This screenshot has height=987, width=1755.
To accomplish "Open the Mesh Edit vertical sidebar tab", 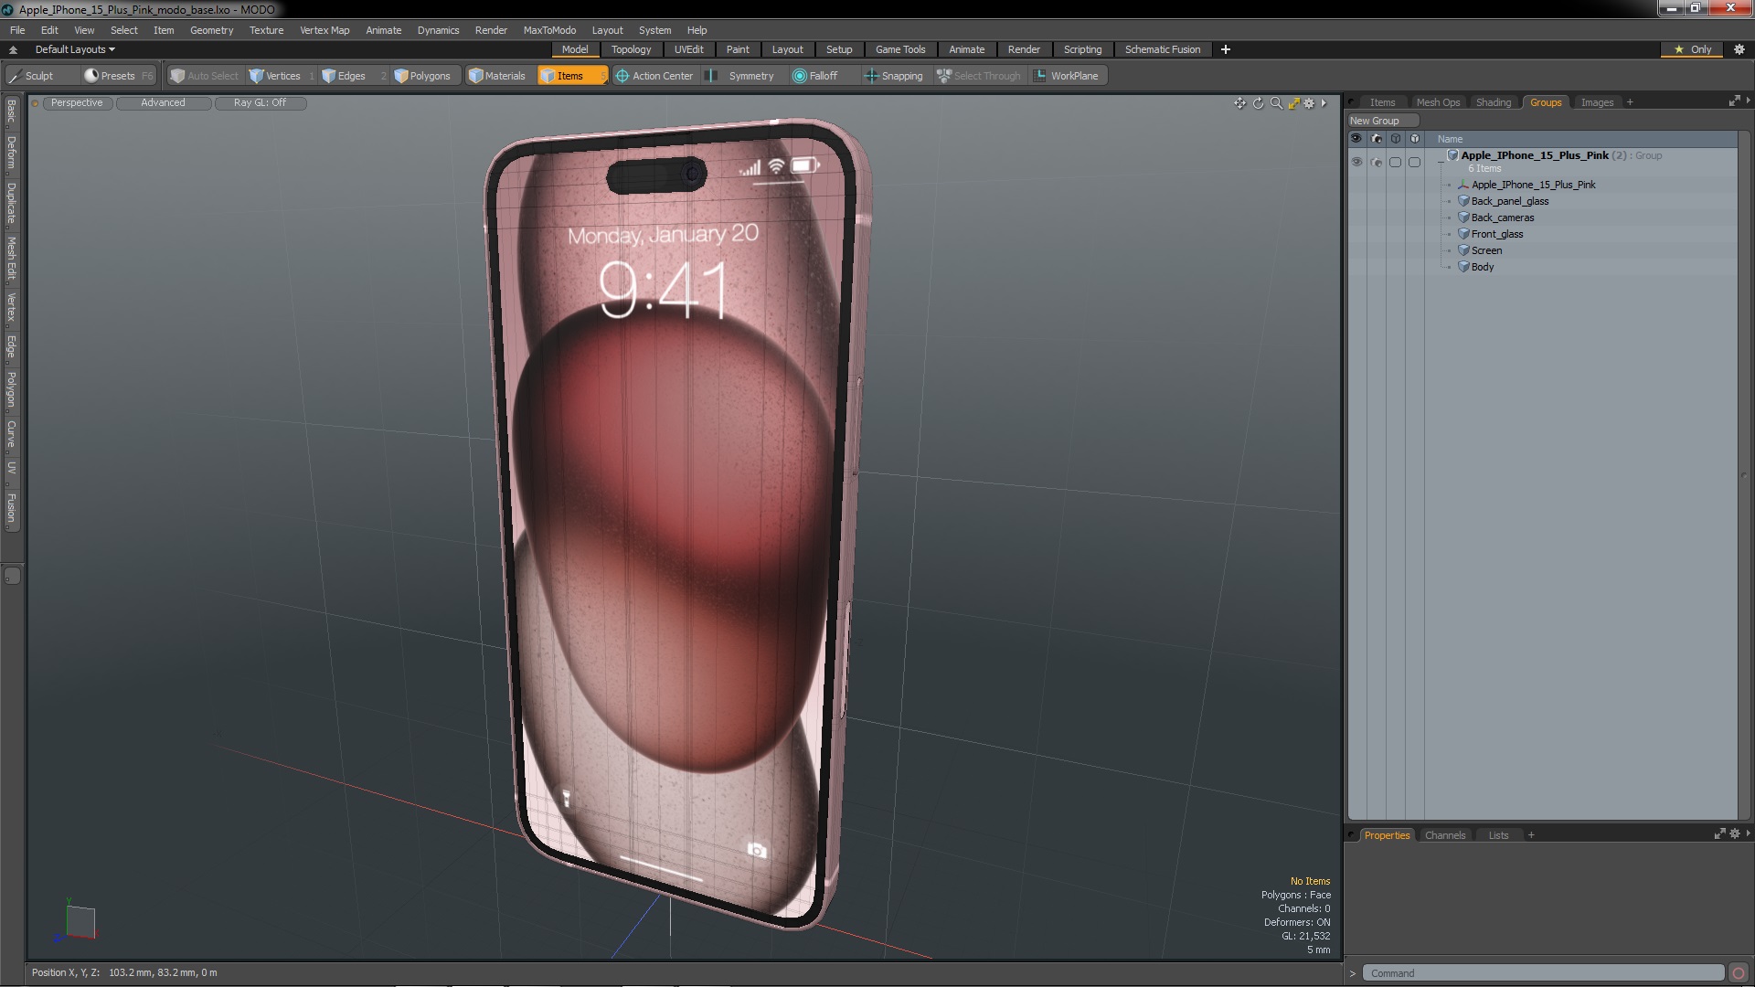I will tap(11, 259).
